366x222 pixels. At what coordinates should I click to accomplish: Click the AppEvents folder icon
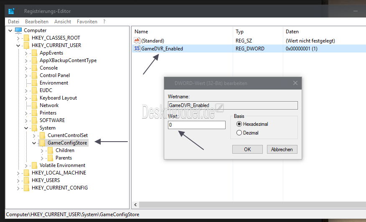[35, 53]
